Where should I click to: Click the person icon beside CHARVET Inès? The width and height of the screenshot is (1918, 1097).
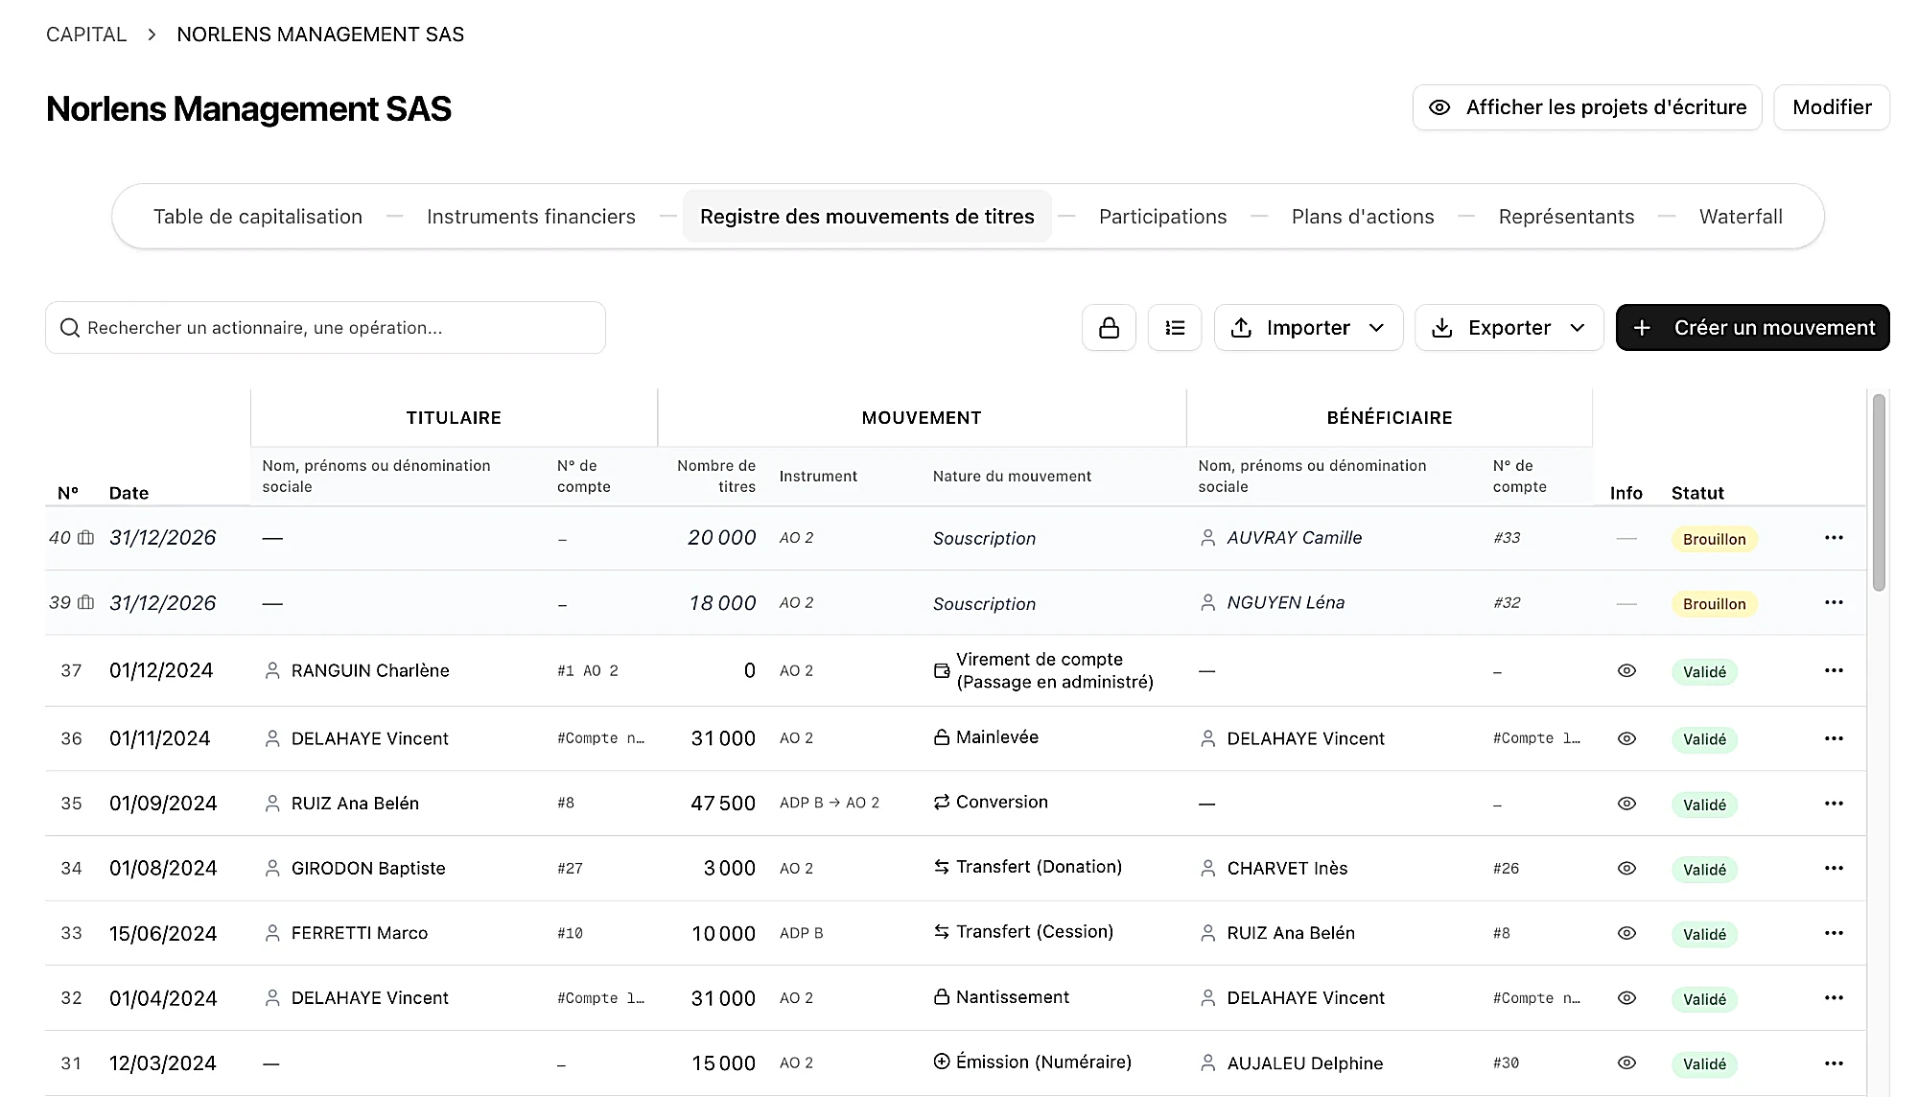[x=1208, y=868]
